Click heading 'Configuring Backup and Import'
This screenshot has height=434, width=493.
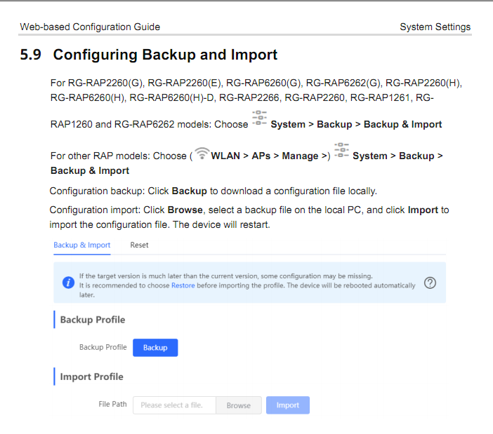pos(165,55)
